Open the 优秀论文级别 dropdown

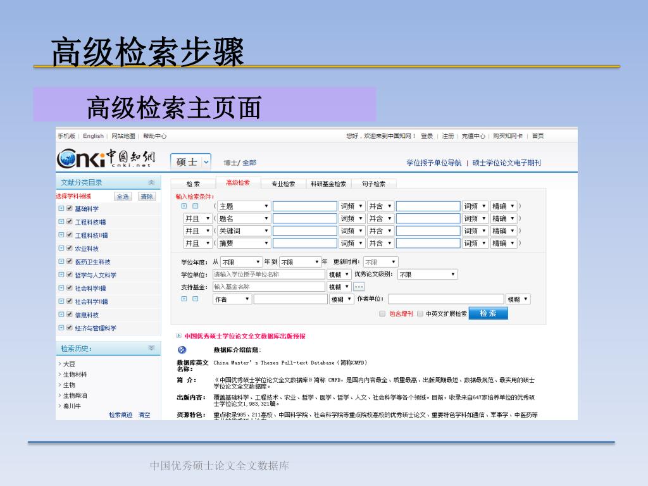coord(427,275)
